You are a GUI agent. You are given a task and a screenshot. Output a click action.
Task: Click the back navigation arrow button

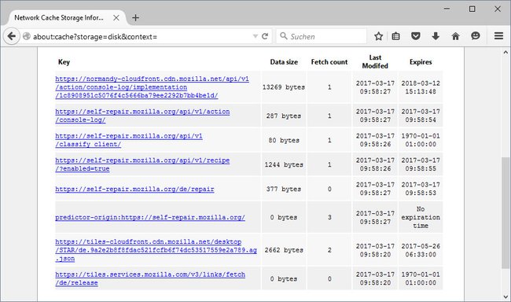[12, 36]
